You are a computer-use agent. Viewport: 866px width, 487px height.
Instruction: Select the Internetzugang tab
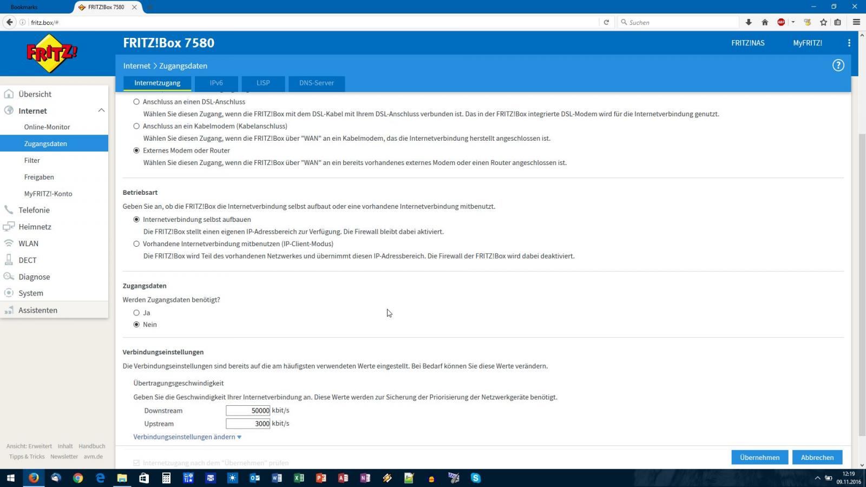157,83
